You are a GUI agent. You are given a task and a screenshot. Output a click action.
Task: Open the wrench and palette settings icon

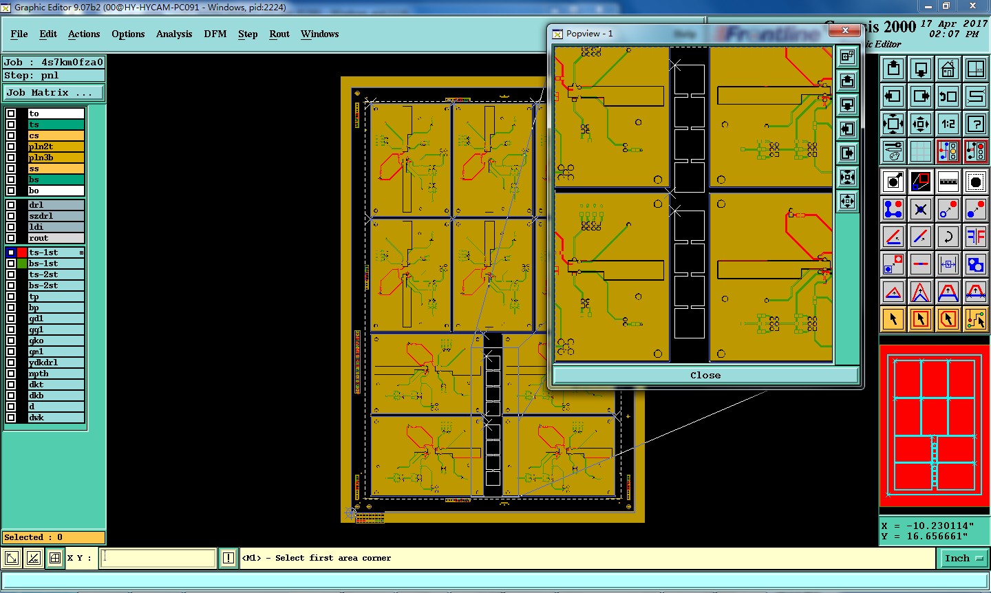coord(893,151)
